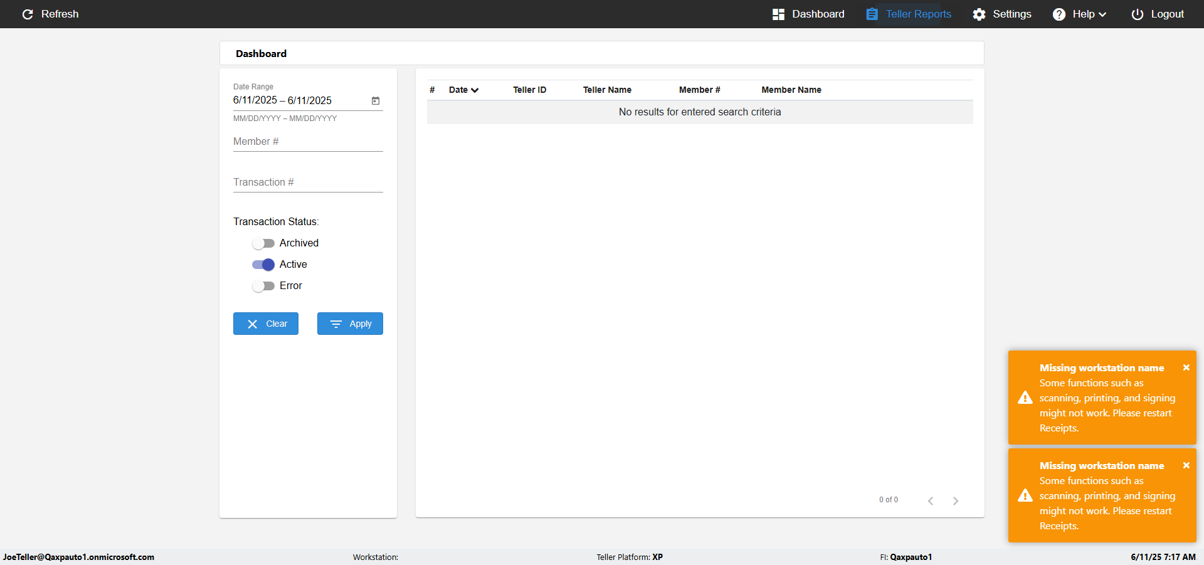This screenshot has width=1204, height=565.
Task: Click the Help menu label
Action: tap(1083, 14)
